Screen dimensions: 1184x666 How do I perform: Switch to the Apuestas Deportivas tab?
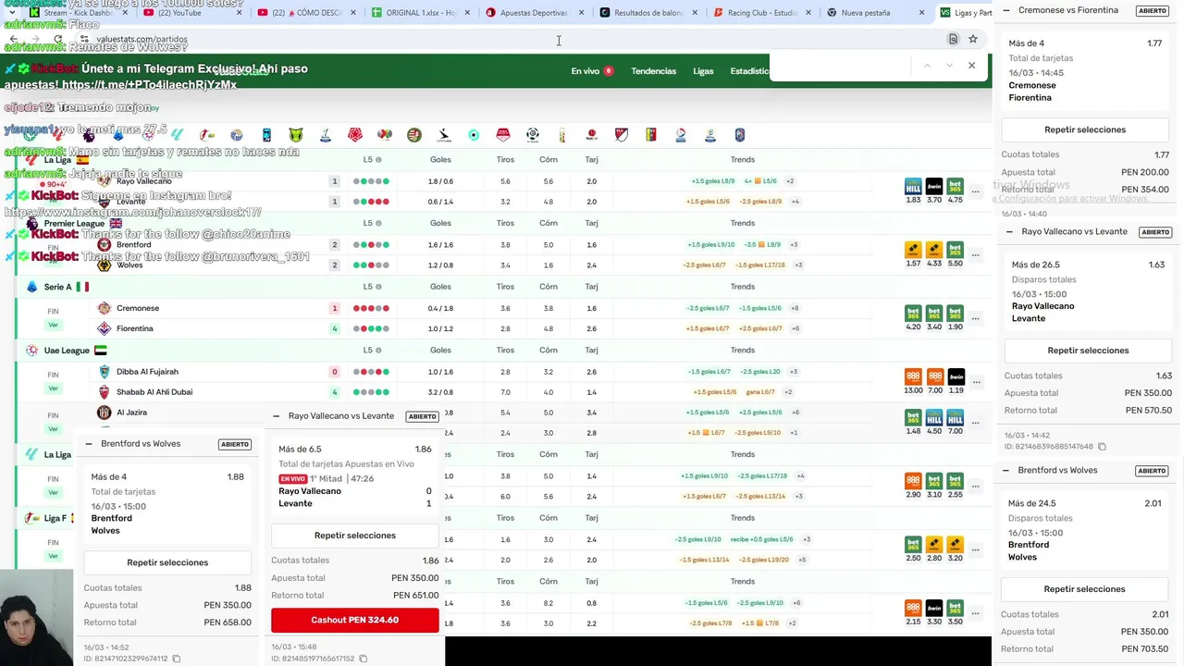click(x=534, y=13)
